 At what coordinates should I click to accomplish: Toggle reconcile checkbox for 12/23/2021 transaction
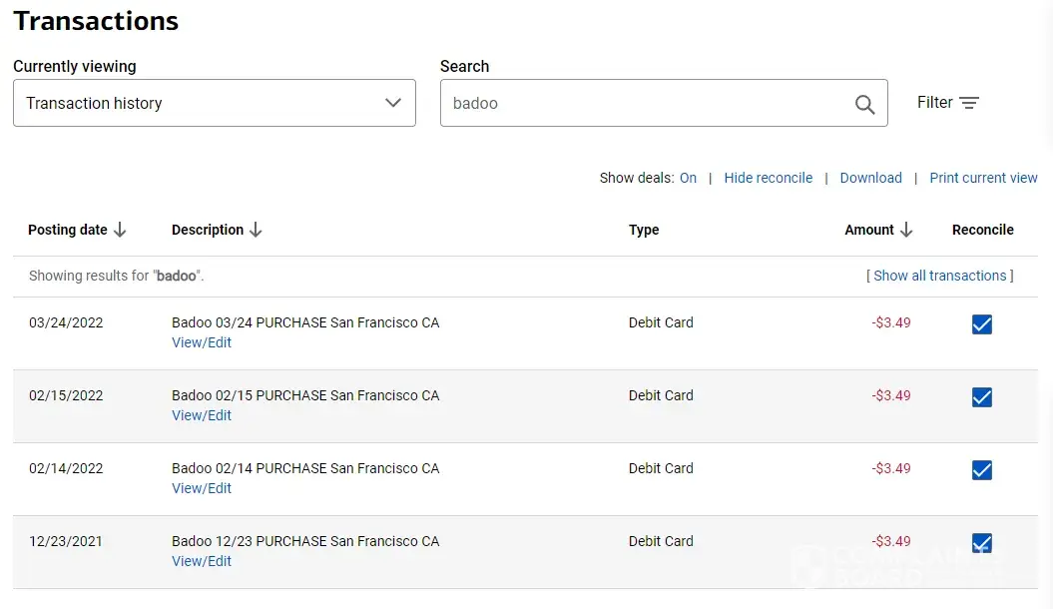tap(982, 543)
